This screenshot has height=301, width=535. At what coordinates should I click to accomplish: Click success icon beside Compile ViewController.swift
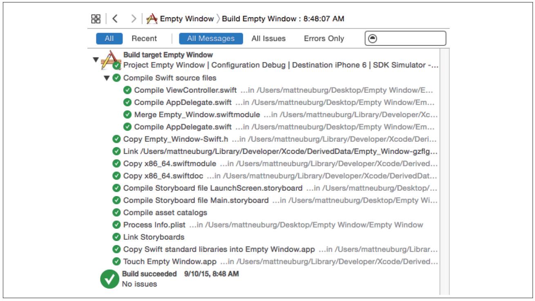tap(127, 90)
